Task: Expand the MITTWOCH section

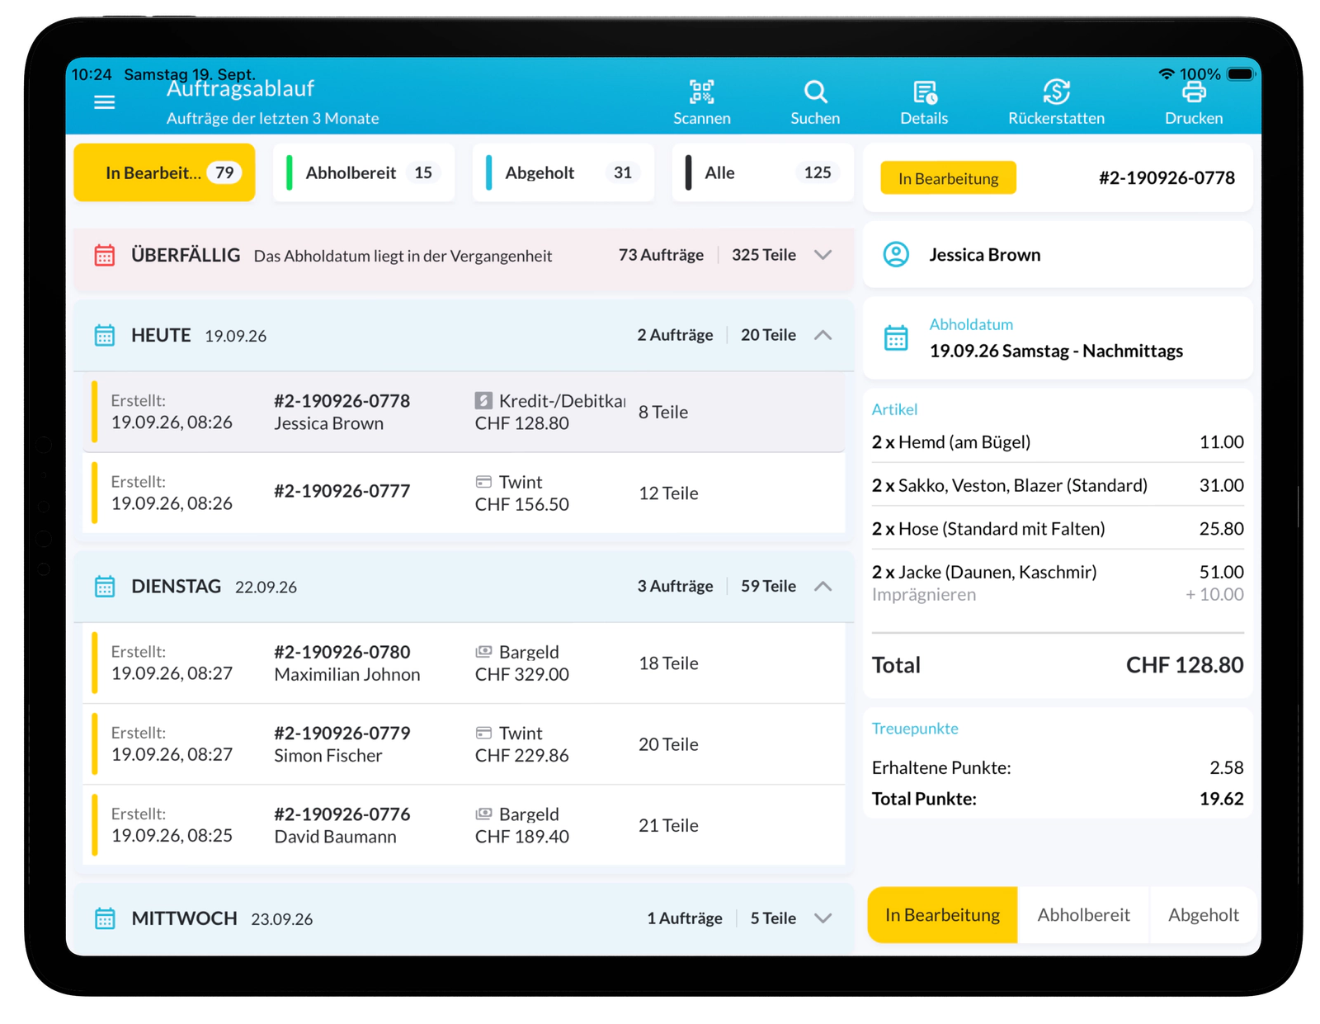Action: pyautogui.click(x=823, y=918)
